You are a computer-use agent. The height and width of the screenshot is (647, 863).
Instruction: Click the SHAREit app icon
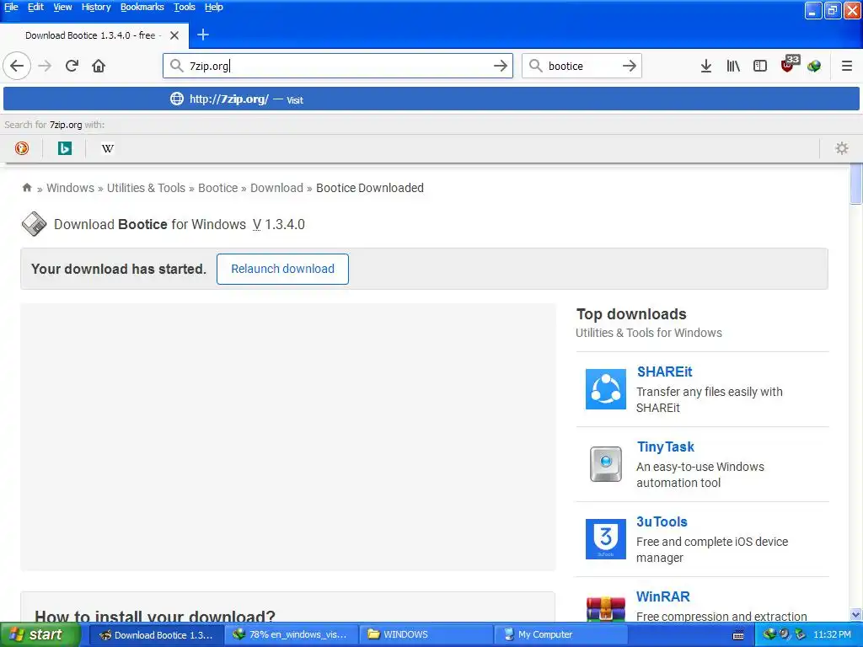tap(605, 389)
